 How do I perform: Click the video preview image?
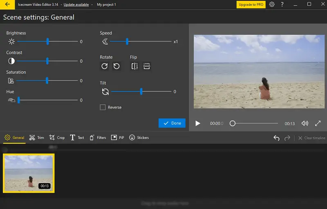click(259, 71)
